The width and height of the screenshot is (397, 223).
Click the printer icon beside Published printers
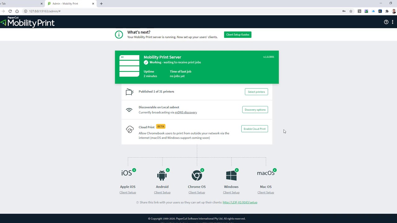point(130,92)
